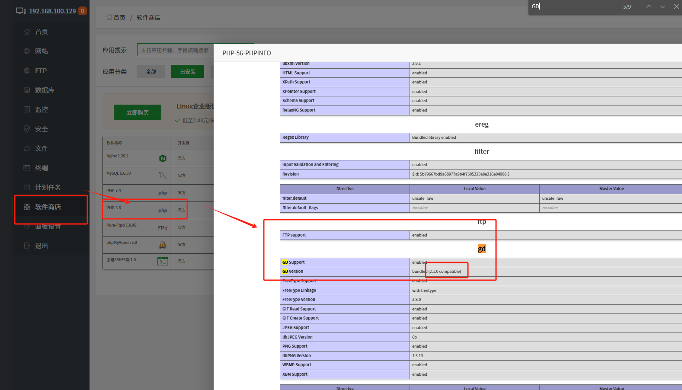
Task: Open the 数据库 database section
Action: [x=44, y=90]
